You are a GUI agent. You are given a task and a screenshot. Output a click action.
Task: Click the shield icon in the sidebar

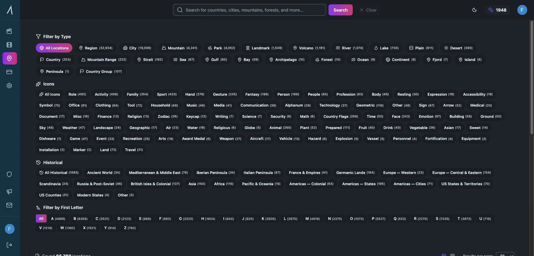click(10, 174)
